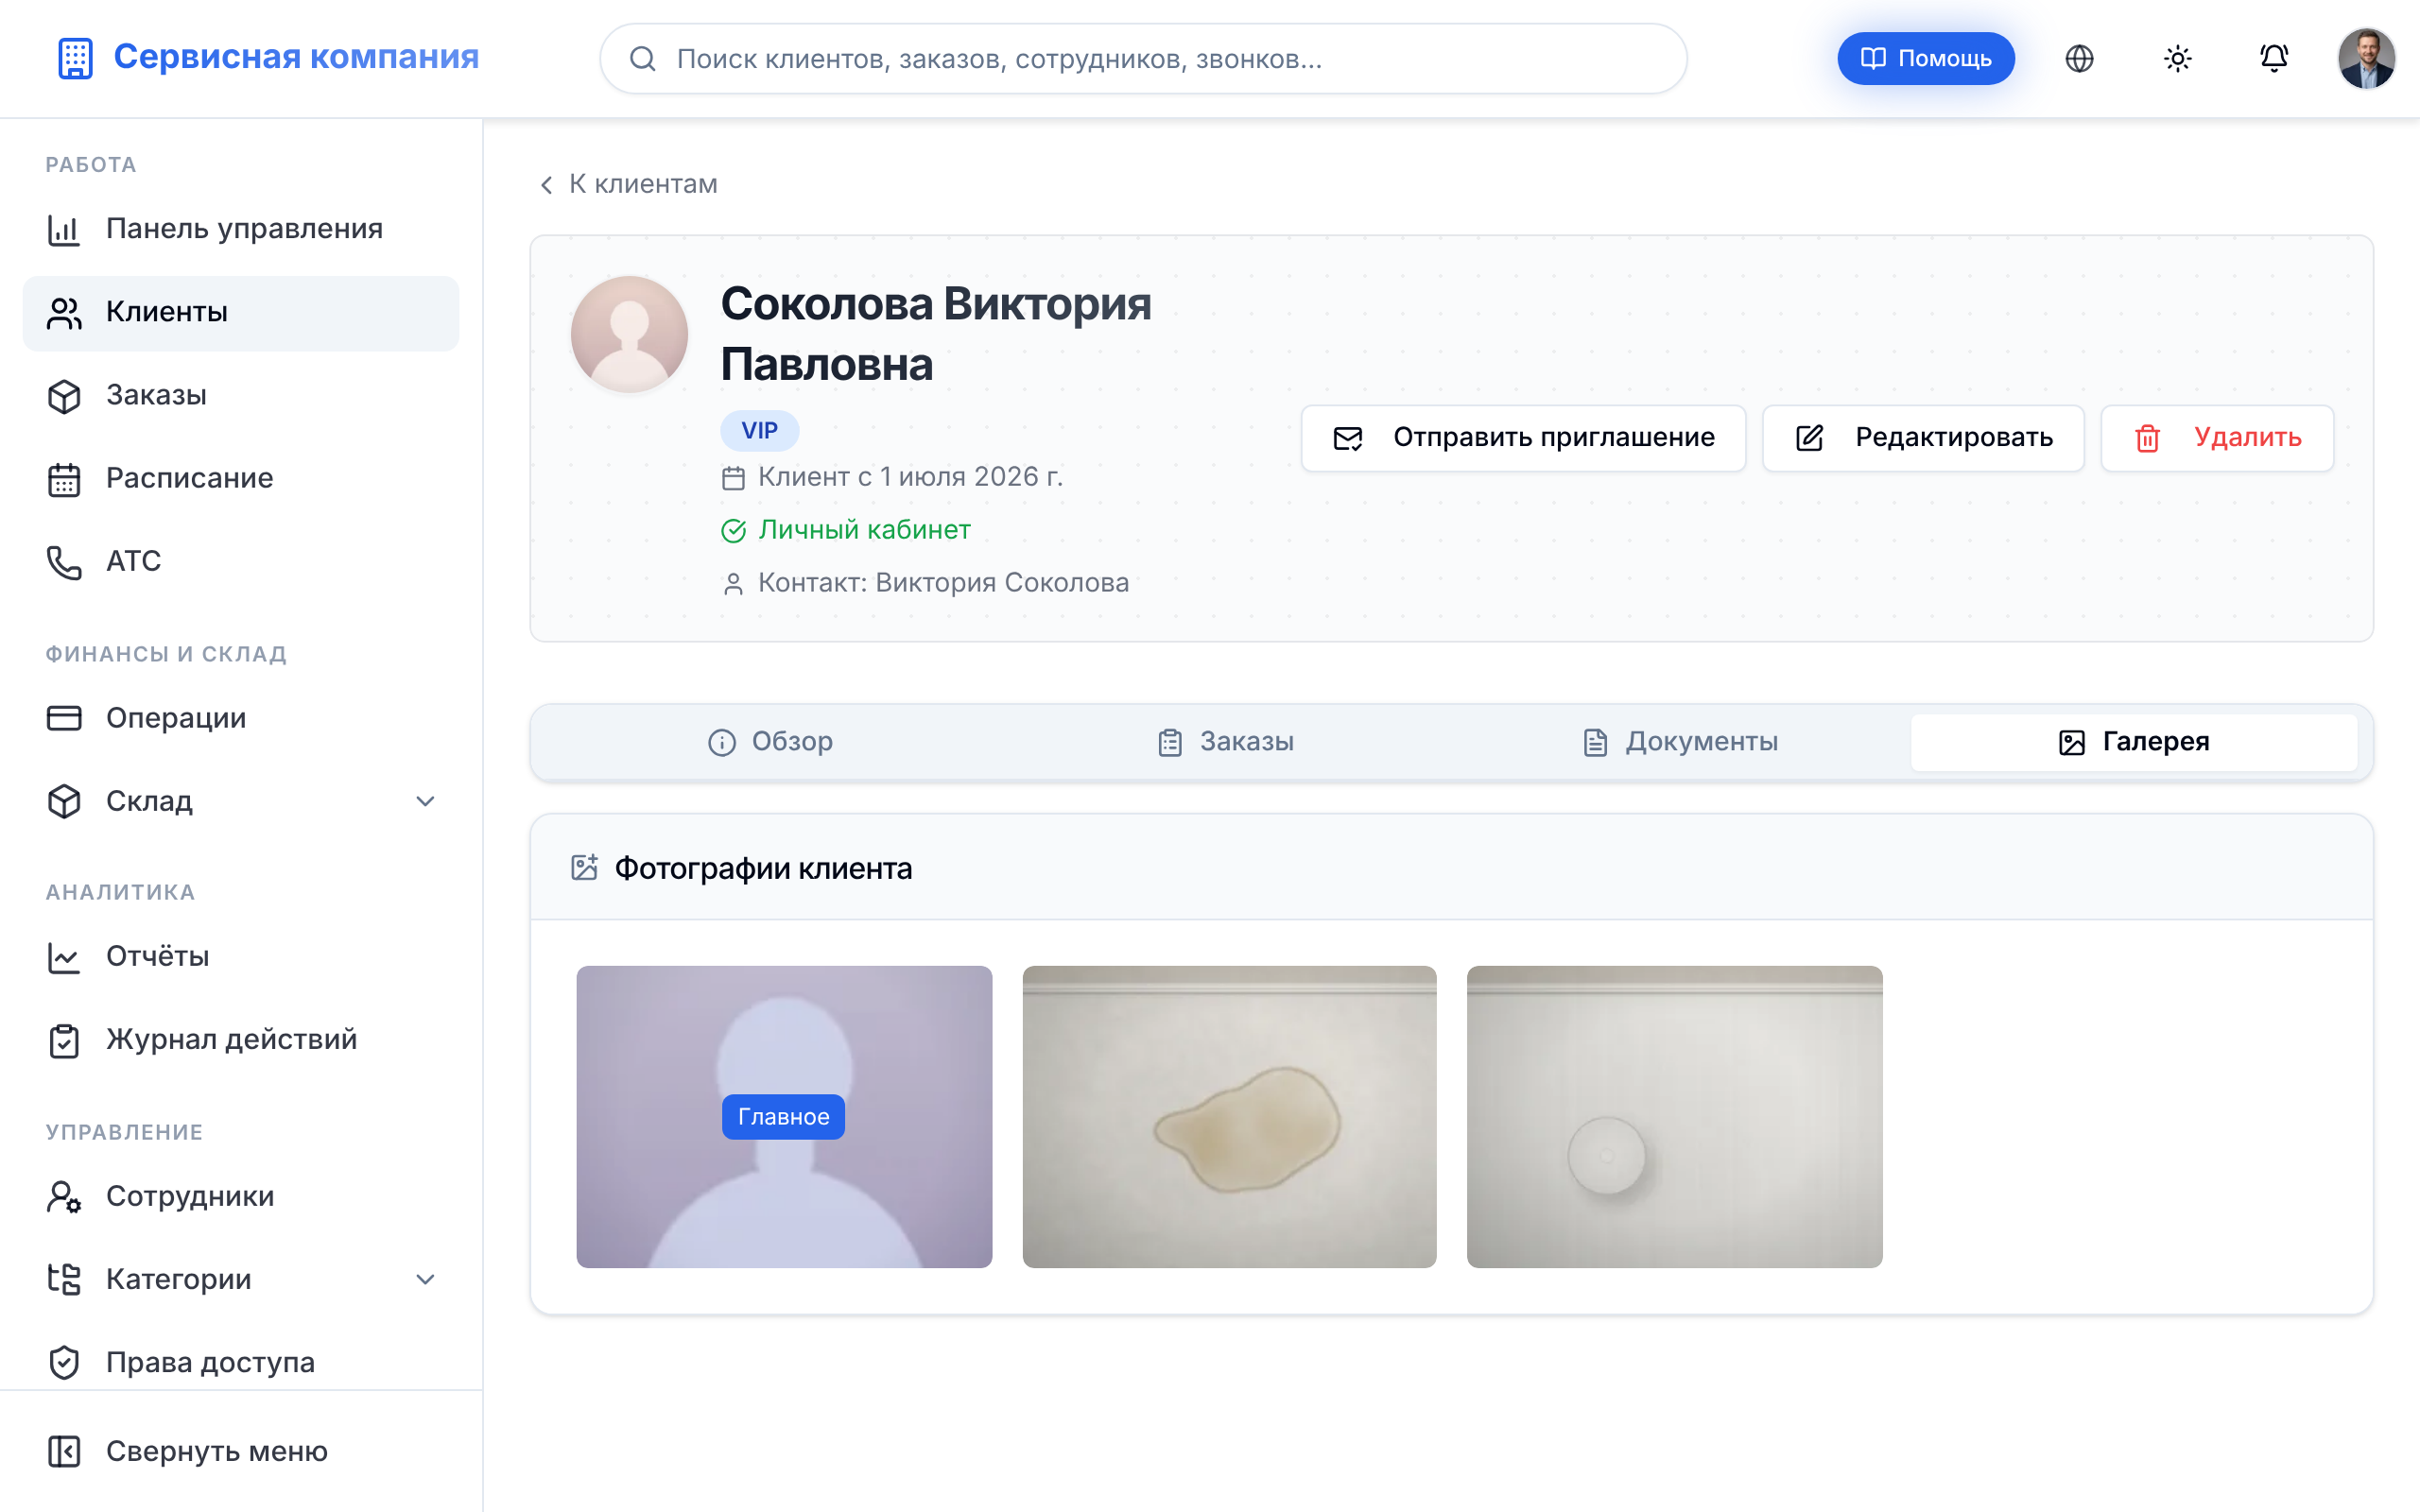
Task: Click the Фотографии клиента image-plus icon
Action: (x=584, y=867)
